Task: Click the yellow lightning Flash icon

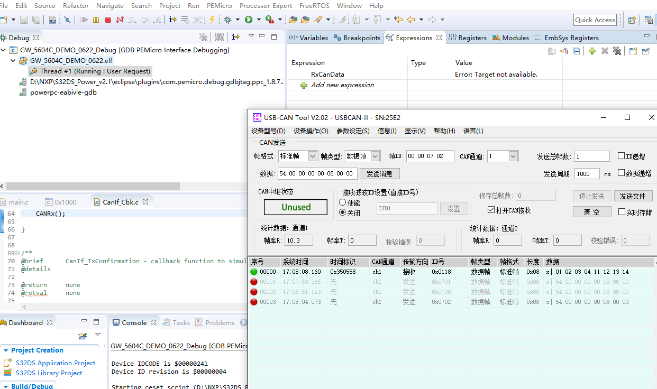Action: [x=212, y=20]
